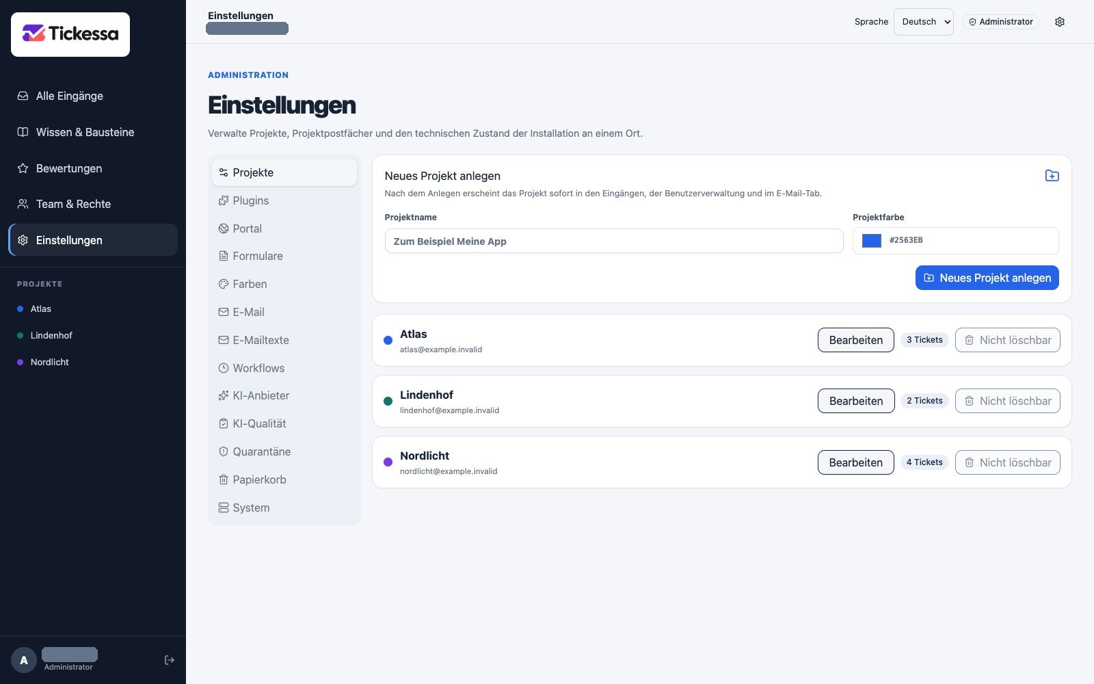Image resolution: width=1094 pixels, height=684 pixels.
Task: Open the blue Projektfarbe color swatch
Action: point(872,241)
